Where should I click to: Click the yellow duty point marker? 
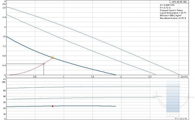tap(53, 58)
